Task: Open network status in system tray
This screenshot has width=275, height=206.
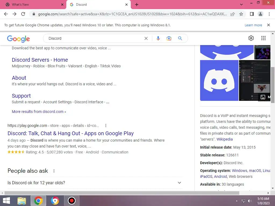Action: tap(243, 201)
